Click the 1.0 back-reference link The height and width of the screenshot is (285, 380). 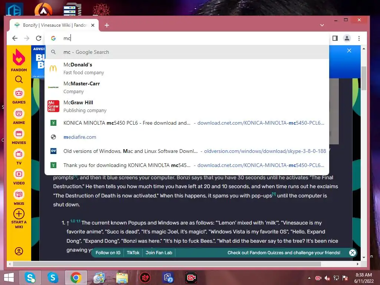coord(73,221)
